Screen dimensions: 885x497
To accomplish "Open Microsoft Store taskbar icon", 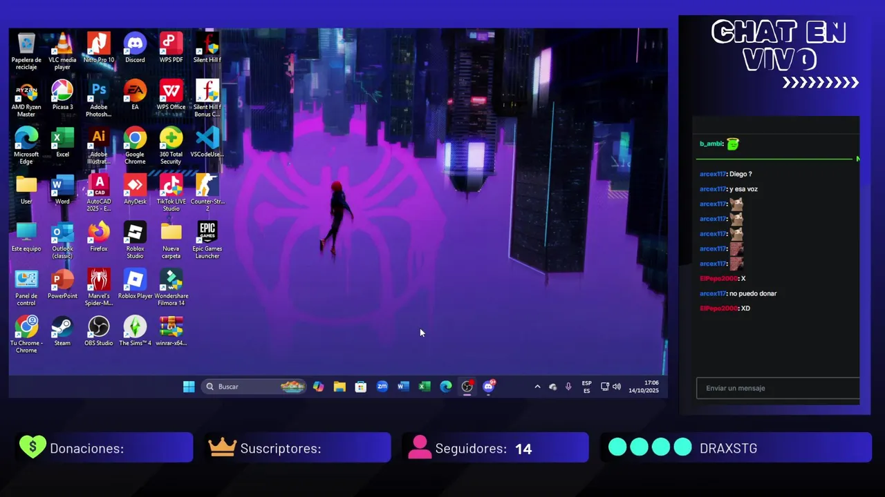I will [360, 387].
